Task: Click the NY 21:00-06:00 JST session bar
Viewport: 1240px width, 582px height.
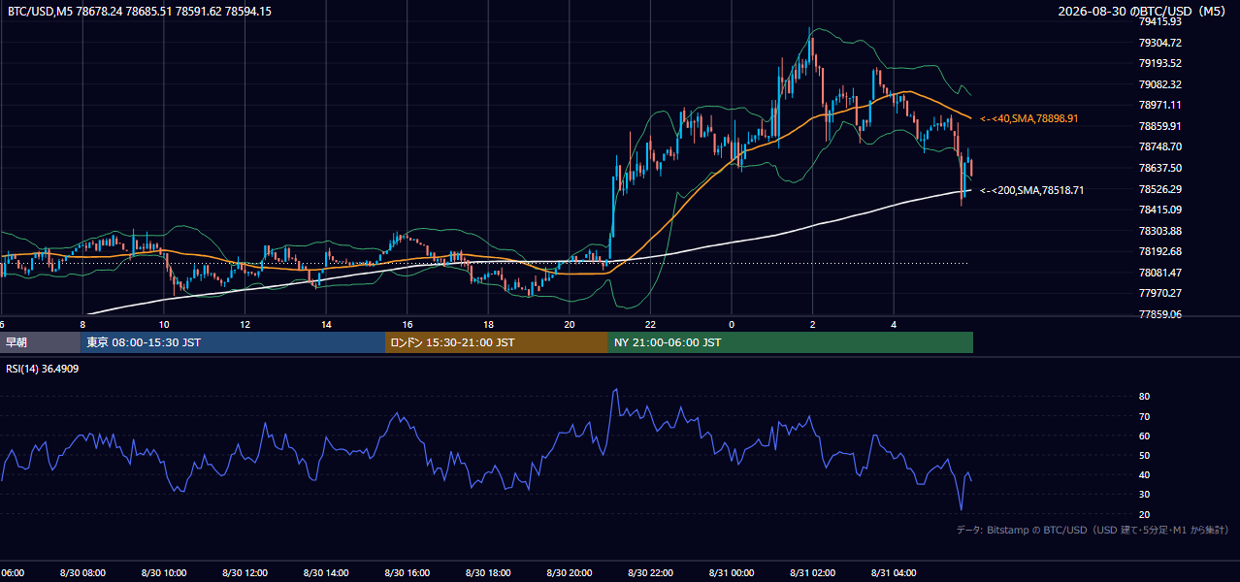Action: [791, 342]
